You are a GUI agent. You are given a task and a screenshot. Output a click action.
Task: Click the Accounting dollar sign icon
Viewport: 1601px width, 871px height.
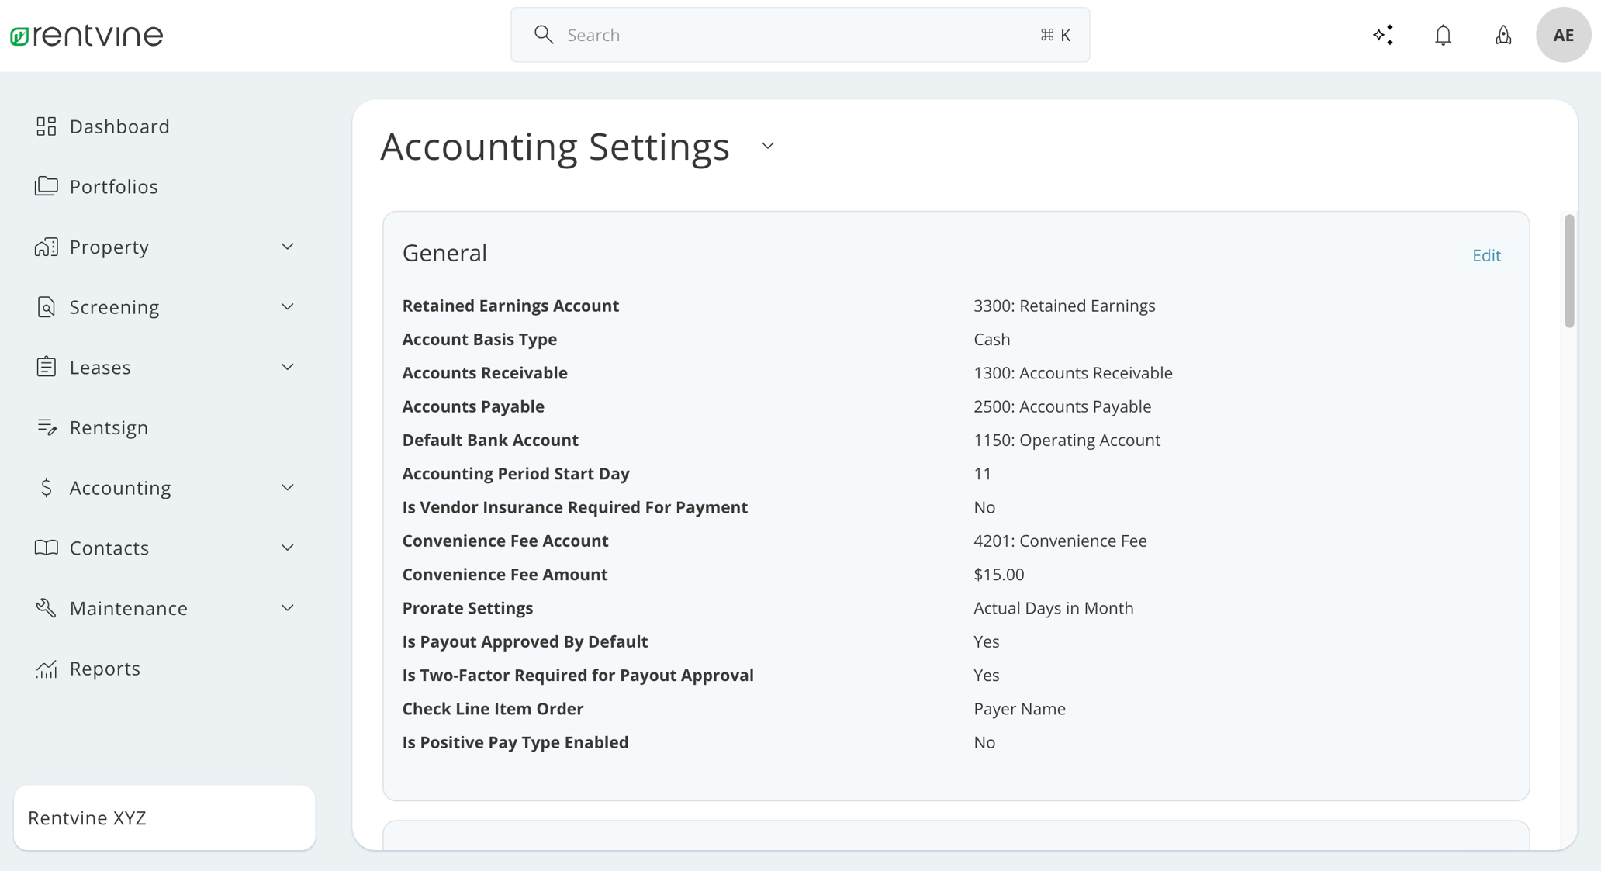coord(47,487)
